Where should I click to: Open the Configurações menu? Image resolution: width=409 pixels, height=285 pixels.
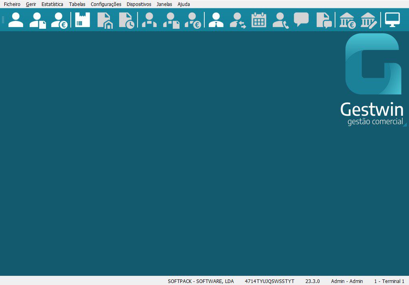(x=106, y=4)
